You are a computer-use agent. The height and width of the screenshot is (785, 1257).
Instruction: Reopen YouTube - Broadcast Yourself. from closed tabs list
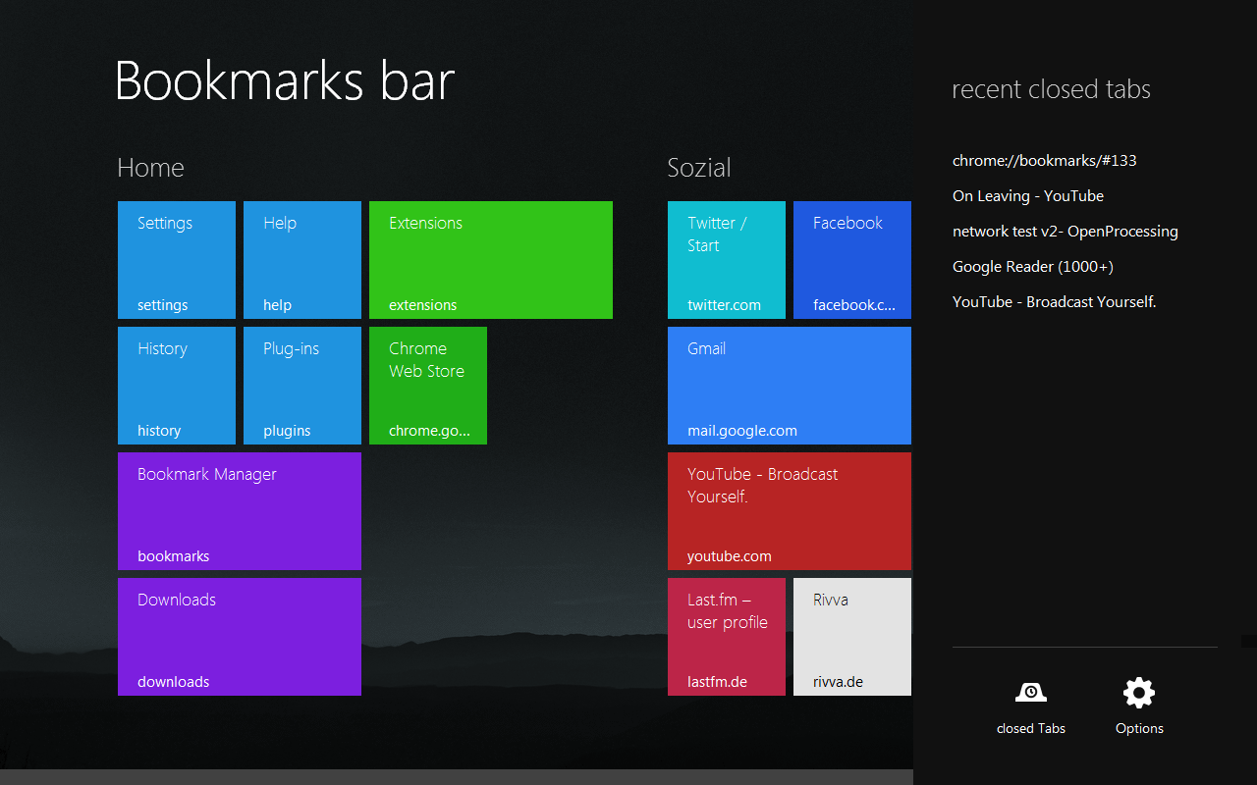pos(1055,302)
